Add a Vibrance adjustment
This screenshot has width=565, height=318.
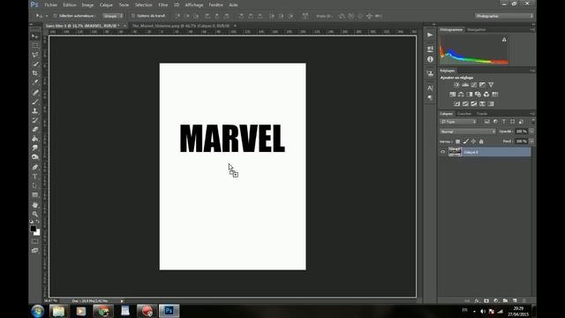tap(491, 85)
